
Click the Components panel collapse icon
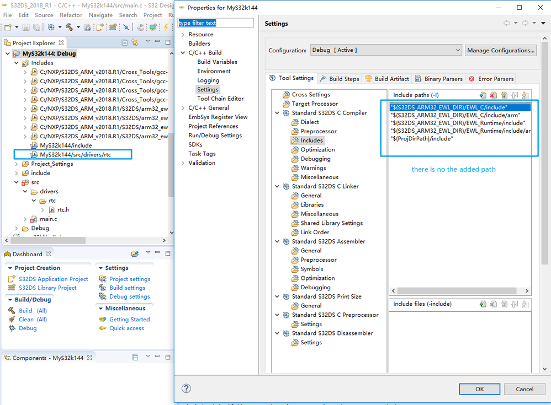tap(135, 357)
